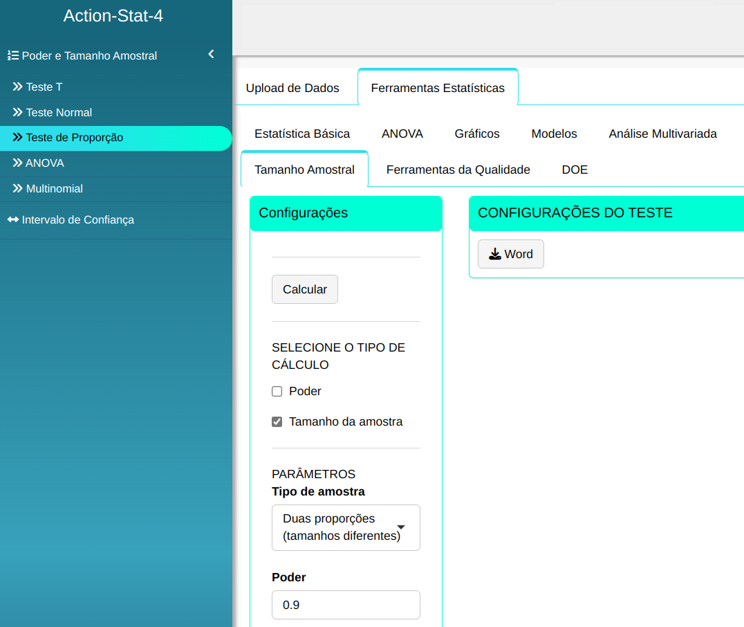Screen dimensions: 744x627
Task: Collapse the Poder e Tamanho Amostral chevron
Action: tap(211, 54)
